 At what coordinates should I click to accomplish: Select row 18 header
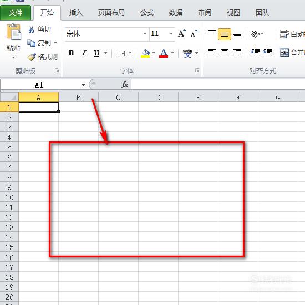pos(9,277)
